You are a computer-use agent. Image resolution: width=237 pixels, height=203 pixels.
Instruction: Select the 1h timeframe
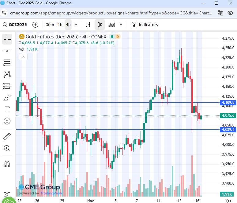tap(60, 25)
